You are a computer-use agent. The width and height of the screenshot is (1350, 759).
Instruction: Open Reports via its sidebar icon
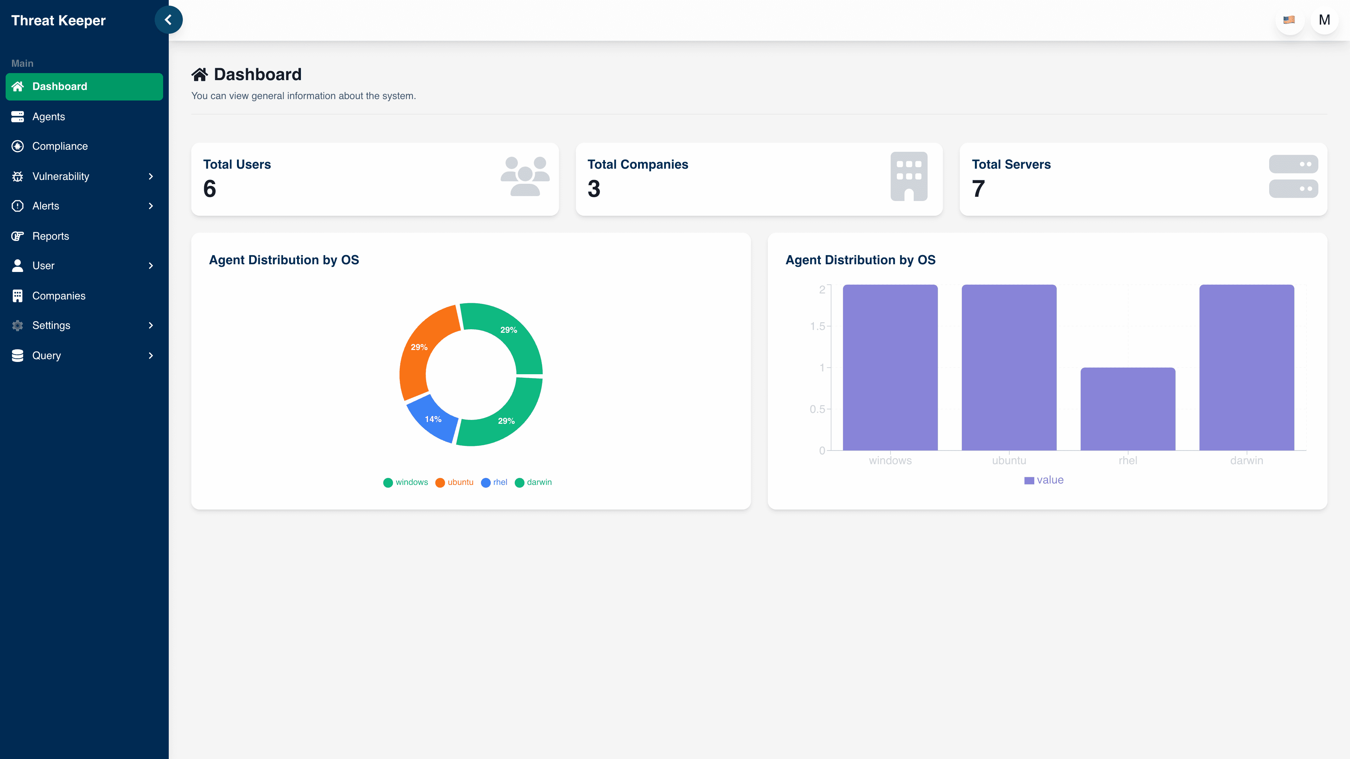(17, 236)
